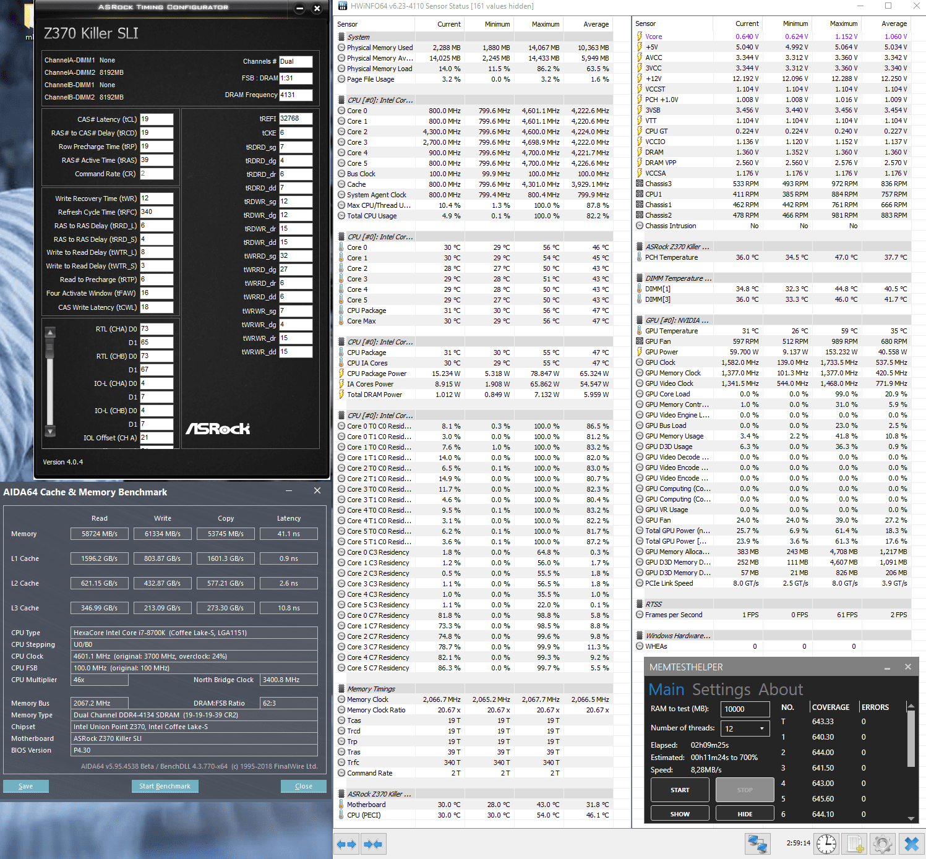Click the log file document icon in HWiNFO
The width and height of the screenshot is (926, 859).
(x=855, y=844)
